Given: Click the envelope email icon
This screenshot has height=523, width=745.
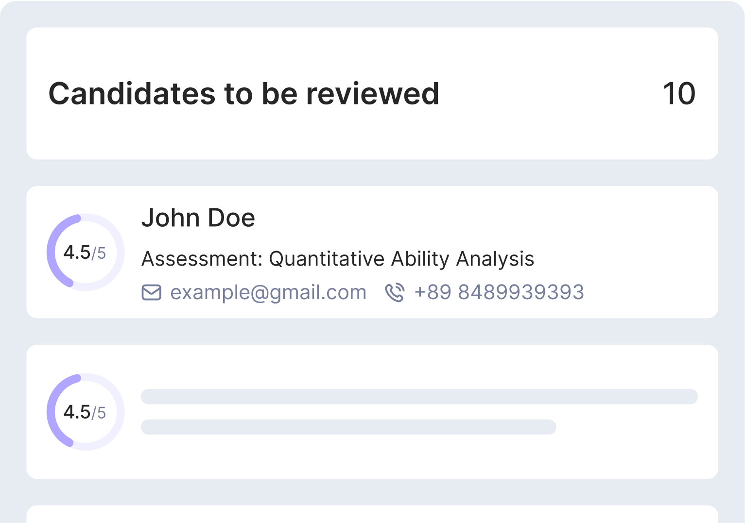Looking at the screenshot, I should [x=151, y=293].
